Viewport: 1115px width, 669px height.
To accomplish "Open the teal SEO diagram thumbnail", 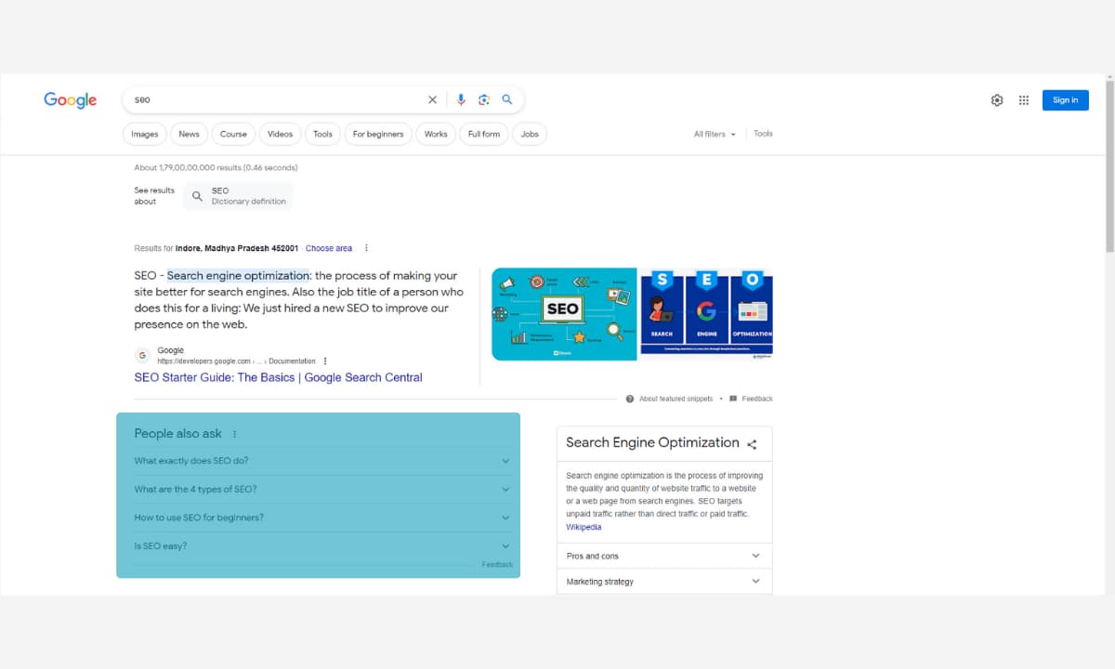I will pos(564,314).
